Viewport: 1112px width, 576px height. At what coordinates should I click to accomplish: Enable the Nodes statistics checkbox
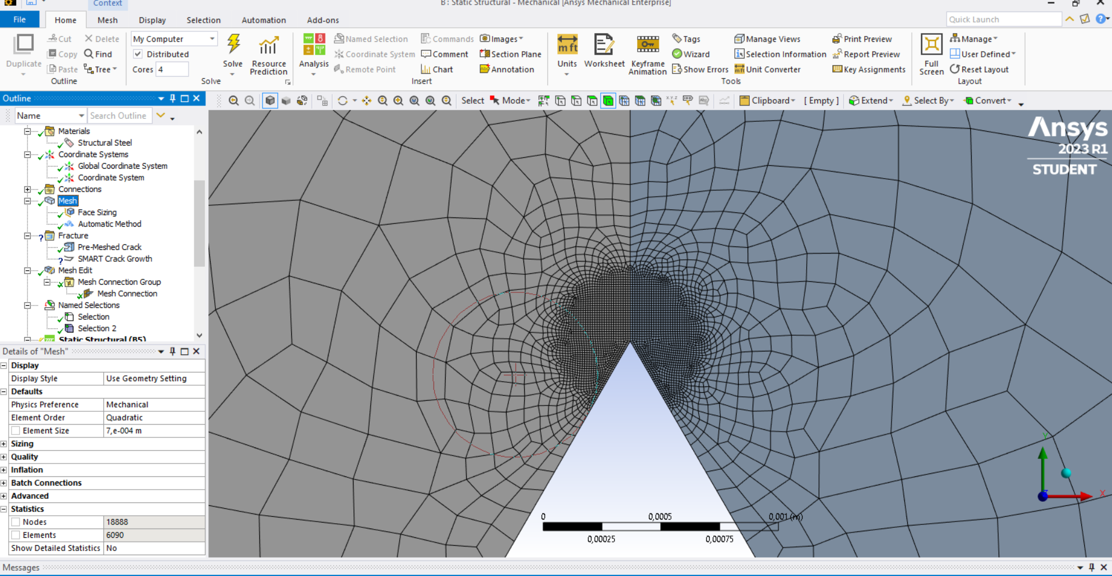pyautogui.click(x=16, y=522)
